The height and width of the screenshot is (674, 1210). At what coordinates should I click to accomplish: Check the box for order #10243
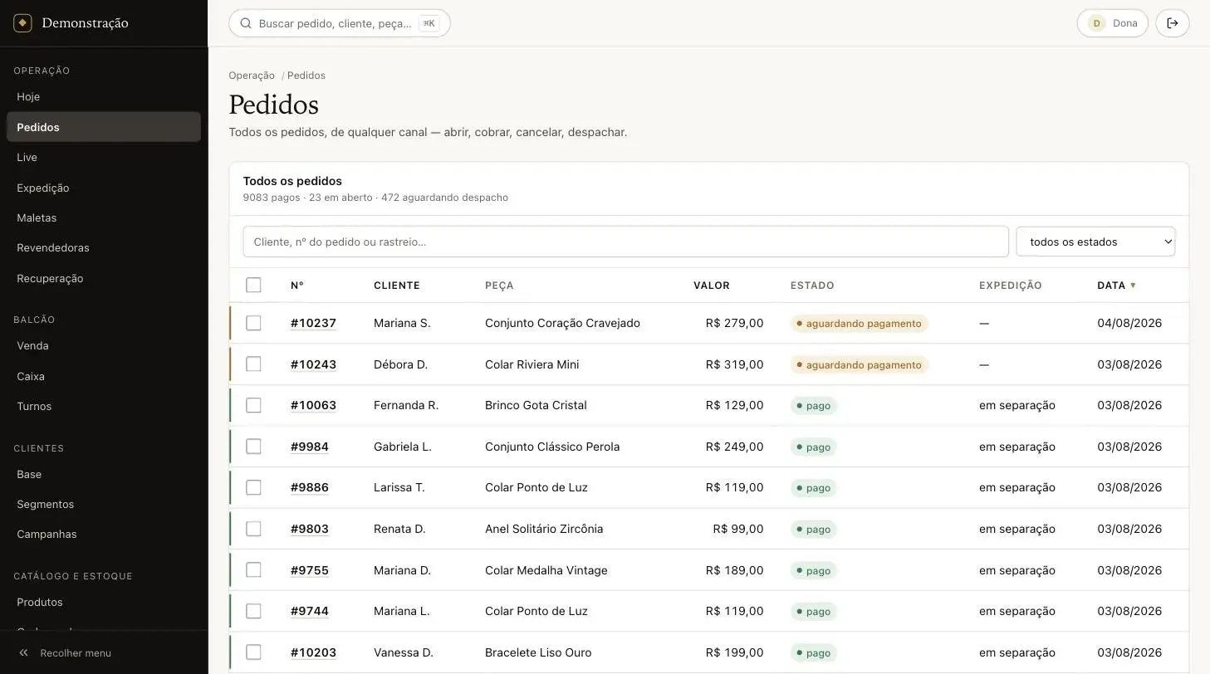click(x=253, y=364)
